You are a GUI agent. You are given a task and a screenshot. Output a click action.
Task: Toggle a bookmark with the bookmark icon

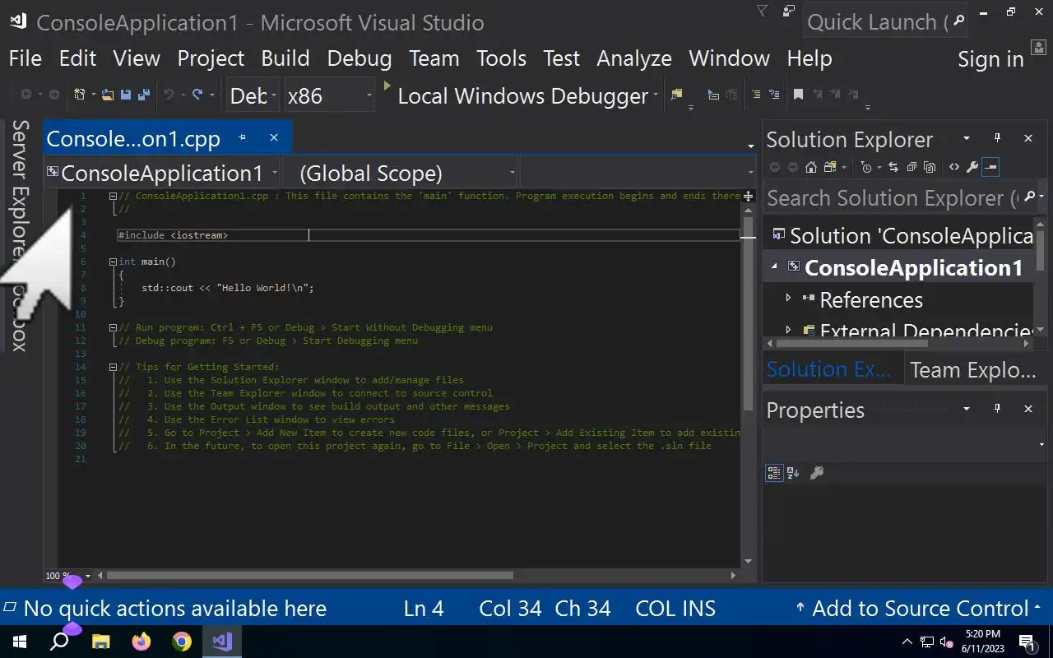coord(798,95)
